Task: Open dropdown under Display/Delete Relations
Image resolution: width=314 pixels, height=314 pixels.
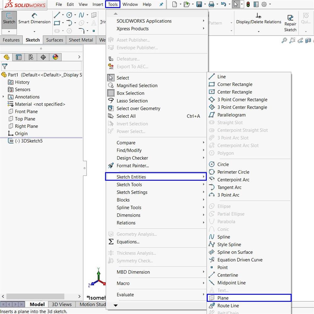Action: tap(258, 31)
